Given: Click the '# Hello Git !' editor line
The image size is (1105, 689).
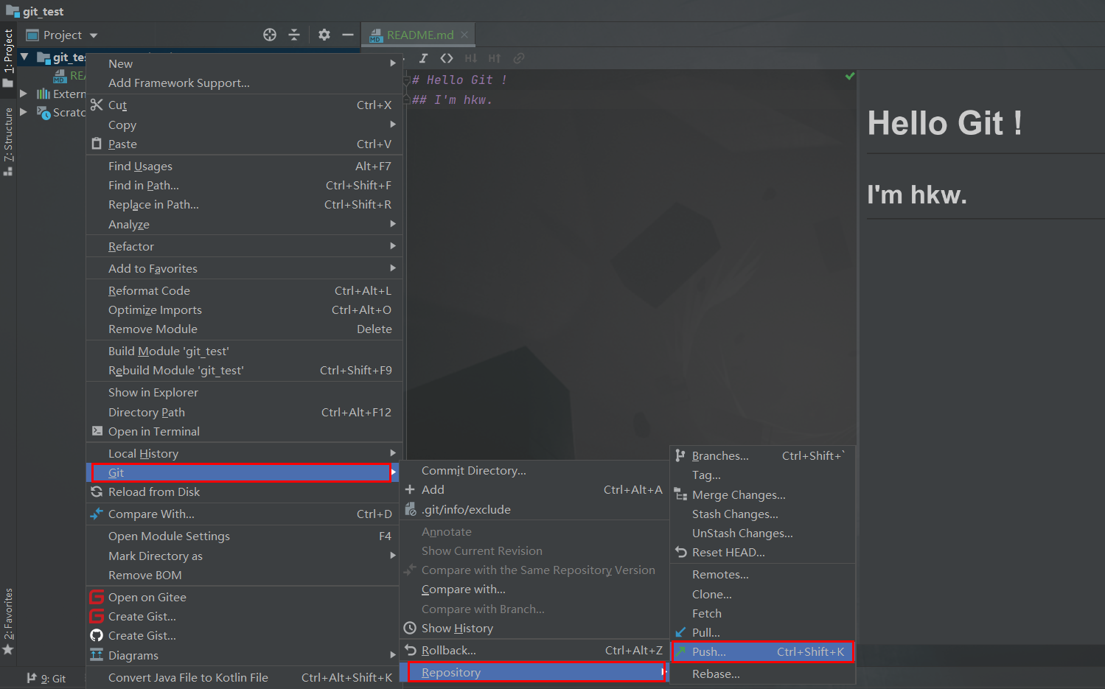Looking at the screenshot, I should pos(459,80).
